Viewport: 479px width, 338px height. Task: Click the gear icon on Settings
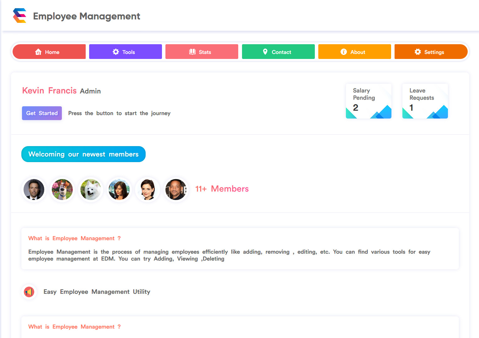point(418,52)
